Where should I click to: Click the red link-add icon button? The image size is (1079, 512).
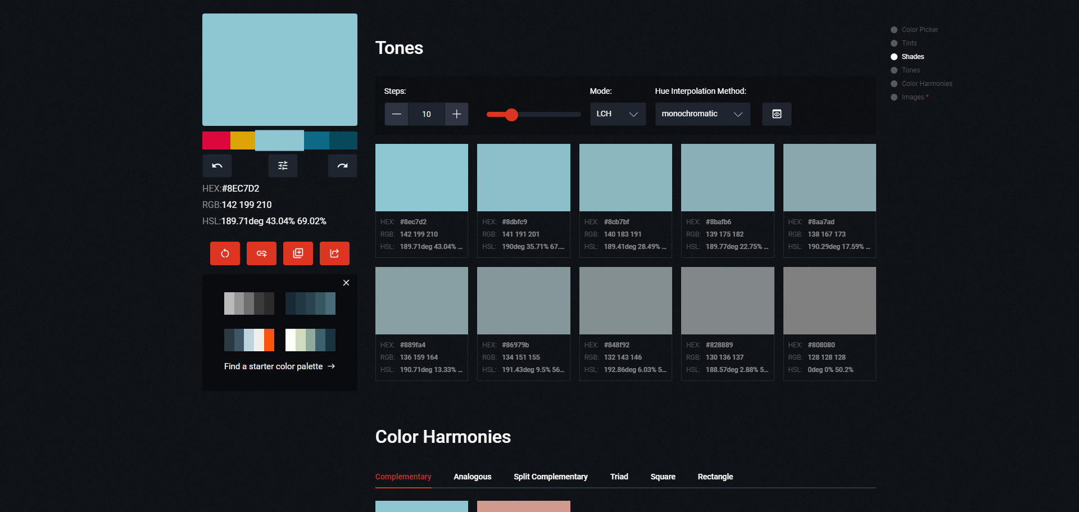(x=261, y=253)
